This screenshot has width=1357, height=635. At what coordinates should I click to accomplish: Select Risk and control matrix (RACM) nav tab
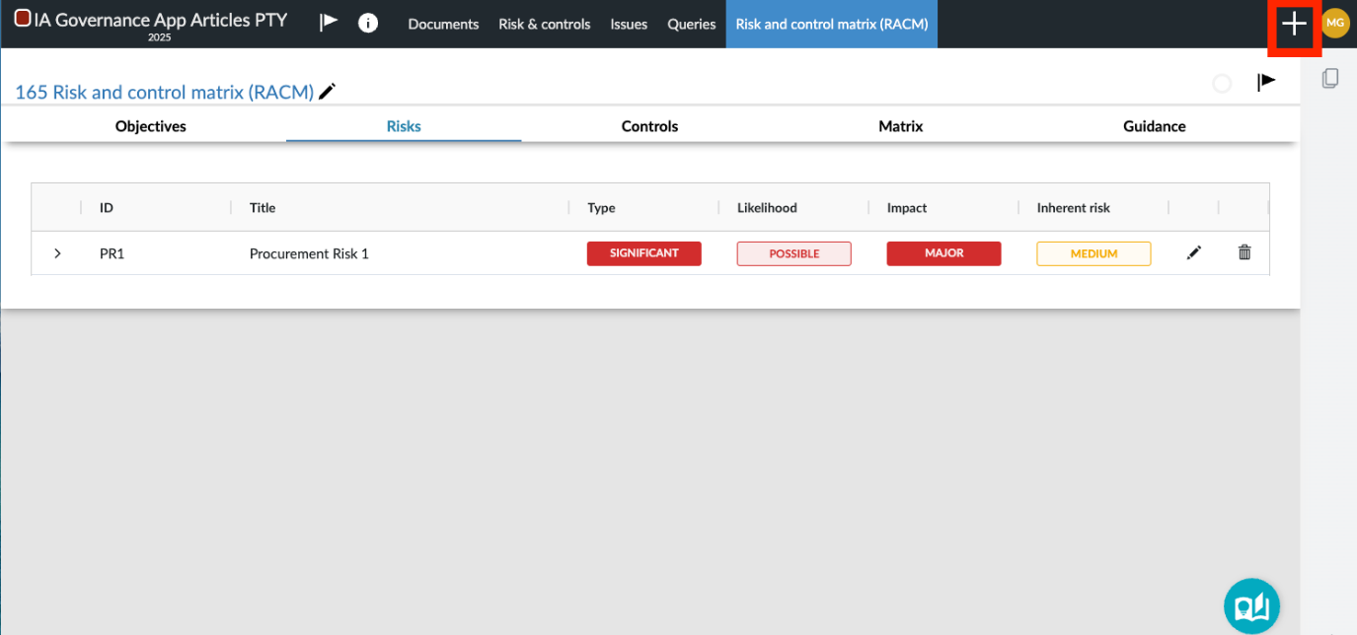click(832, 24)
